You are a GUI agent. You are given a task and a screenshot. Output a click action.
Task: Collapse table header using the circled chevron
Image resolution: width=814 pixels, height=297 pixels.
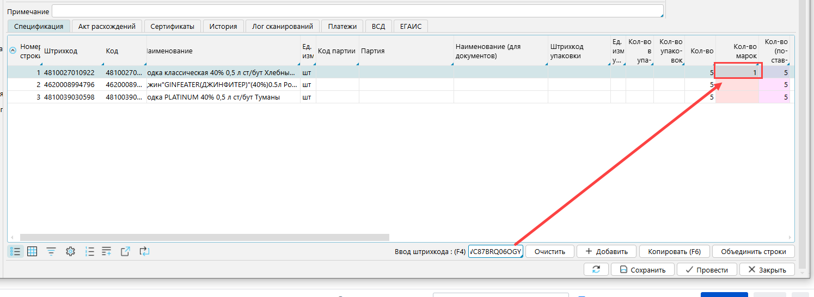(x=13, y=51)
